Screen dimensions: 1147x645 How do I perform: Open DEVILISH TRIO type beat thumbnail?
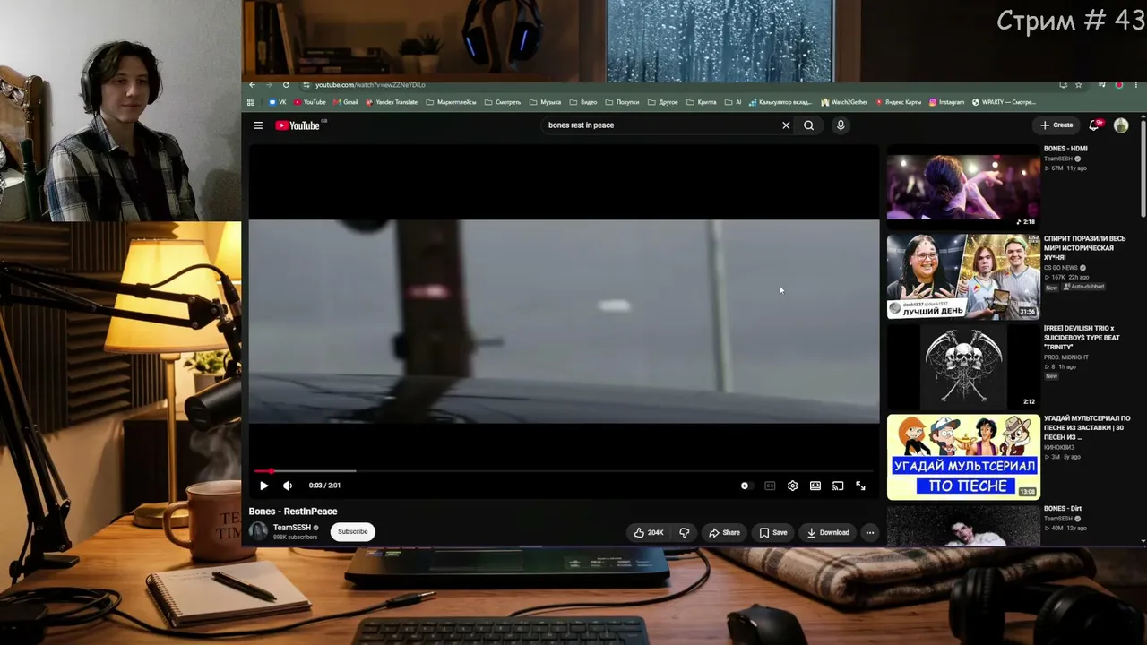(x=963, y=366)
